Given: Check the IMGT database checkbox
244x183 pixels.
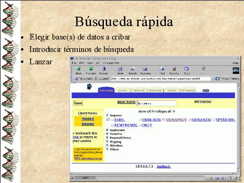Looking at the screenshot, I should click(140, 125).
